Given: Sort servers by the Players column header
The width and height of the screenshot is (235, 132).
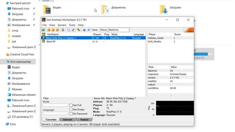Looking at the screenshot, I should click(x=97, y=34).
